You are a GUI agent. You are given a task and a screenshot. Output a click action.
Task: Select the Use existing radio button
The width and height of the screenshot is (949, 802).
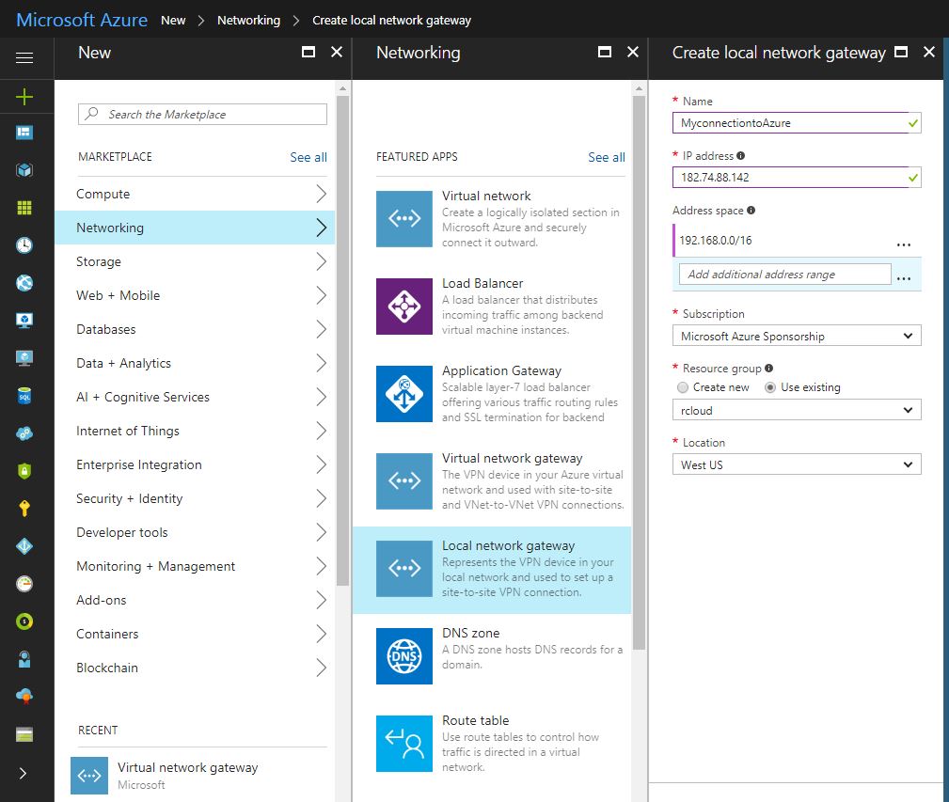[x=771, y=387]
